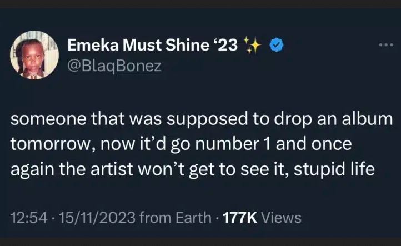Click the third tweet line starting "again"

click(191, 170)
